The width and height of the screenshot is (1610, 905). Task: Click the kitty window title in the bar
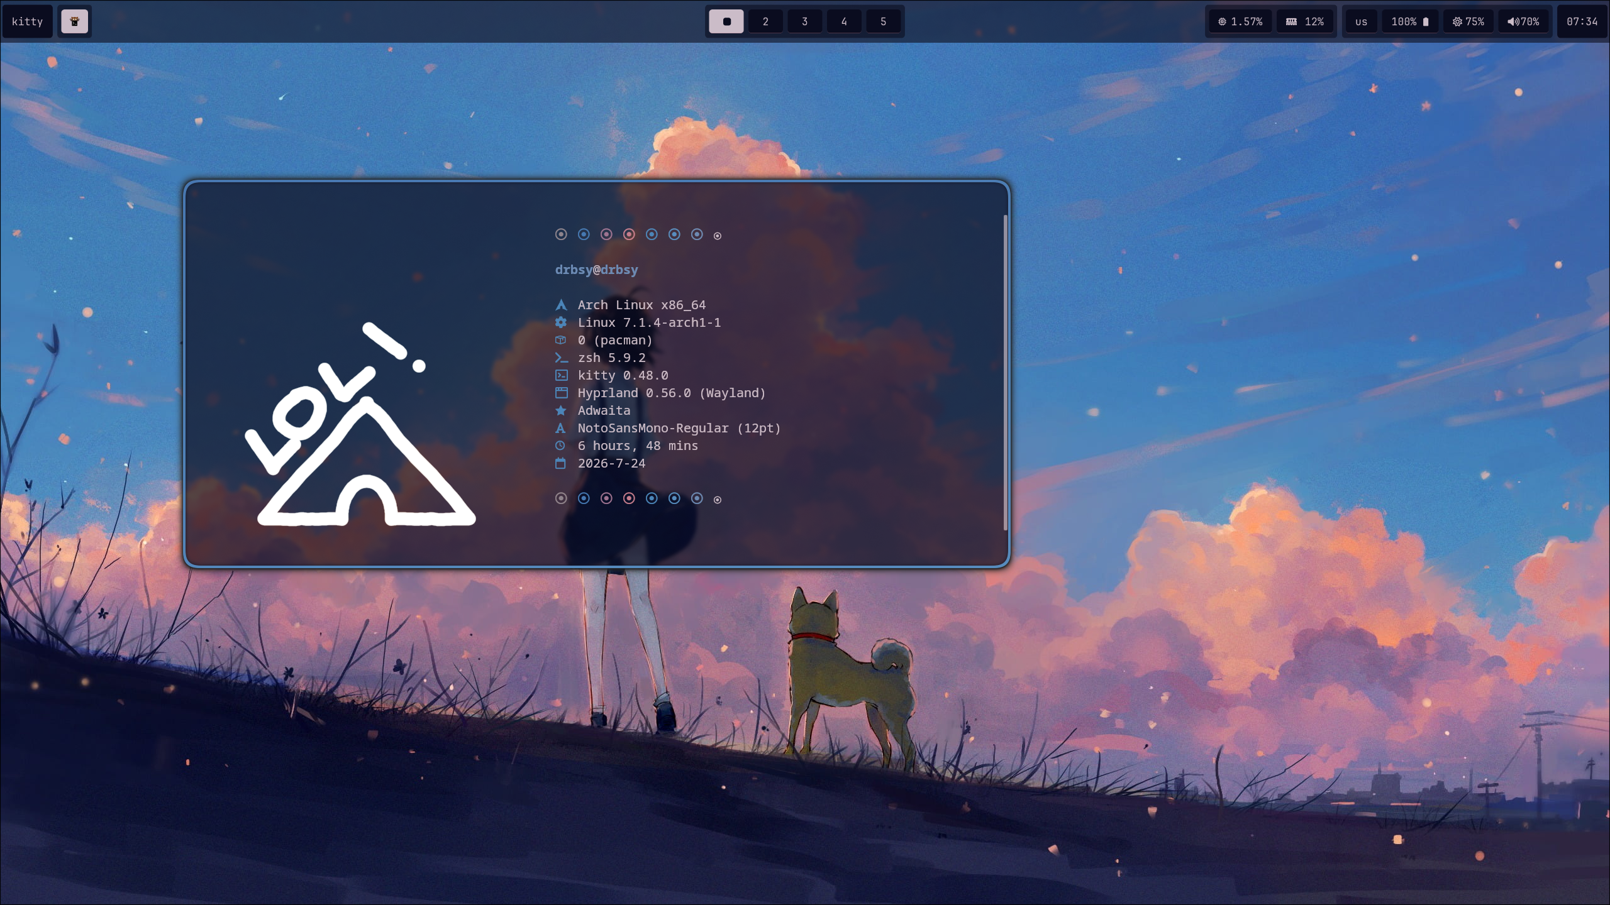(27, 21)
